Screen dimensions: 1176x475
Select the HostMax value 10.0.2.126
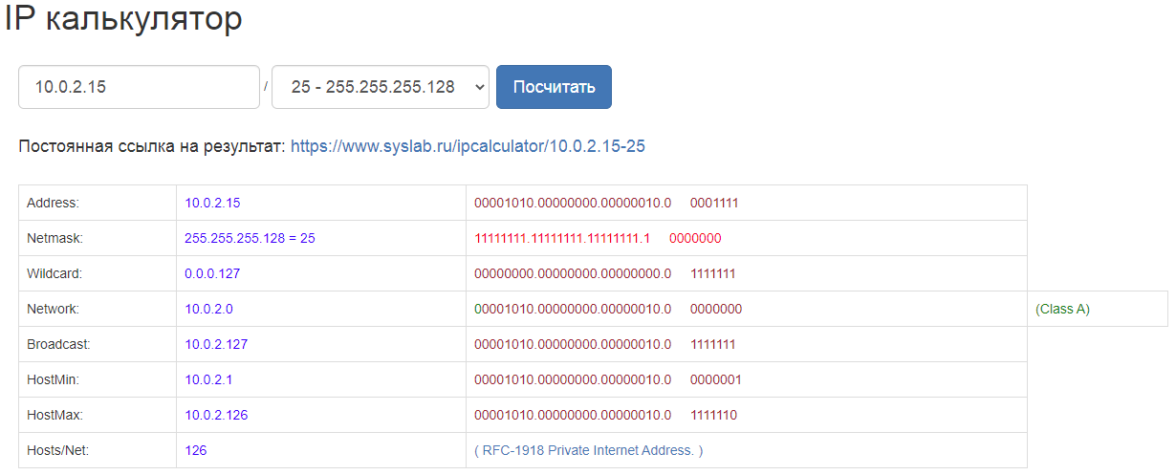(x=216, y=415)
